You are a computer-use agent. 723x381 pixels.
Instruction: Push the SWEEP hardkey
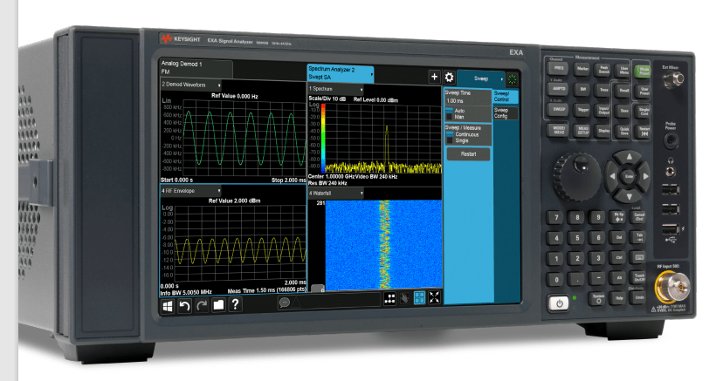[x=559, y=109]
